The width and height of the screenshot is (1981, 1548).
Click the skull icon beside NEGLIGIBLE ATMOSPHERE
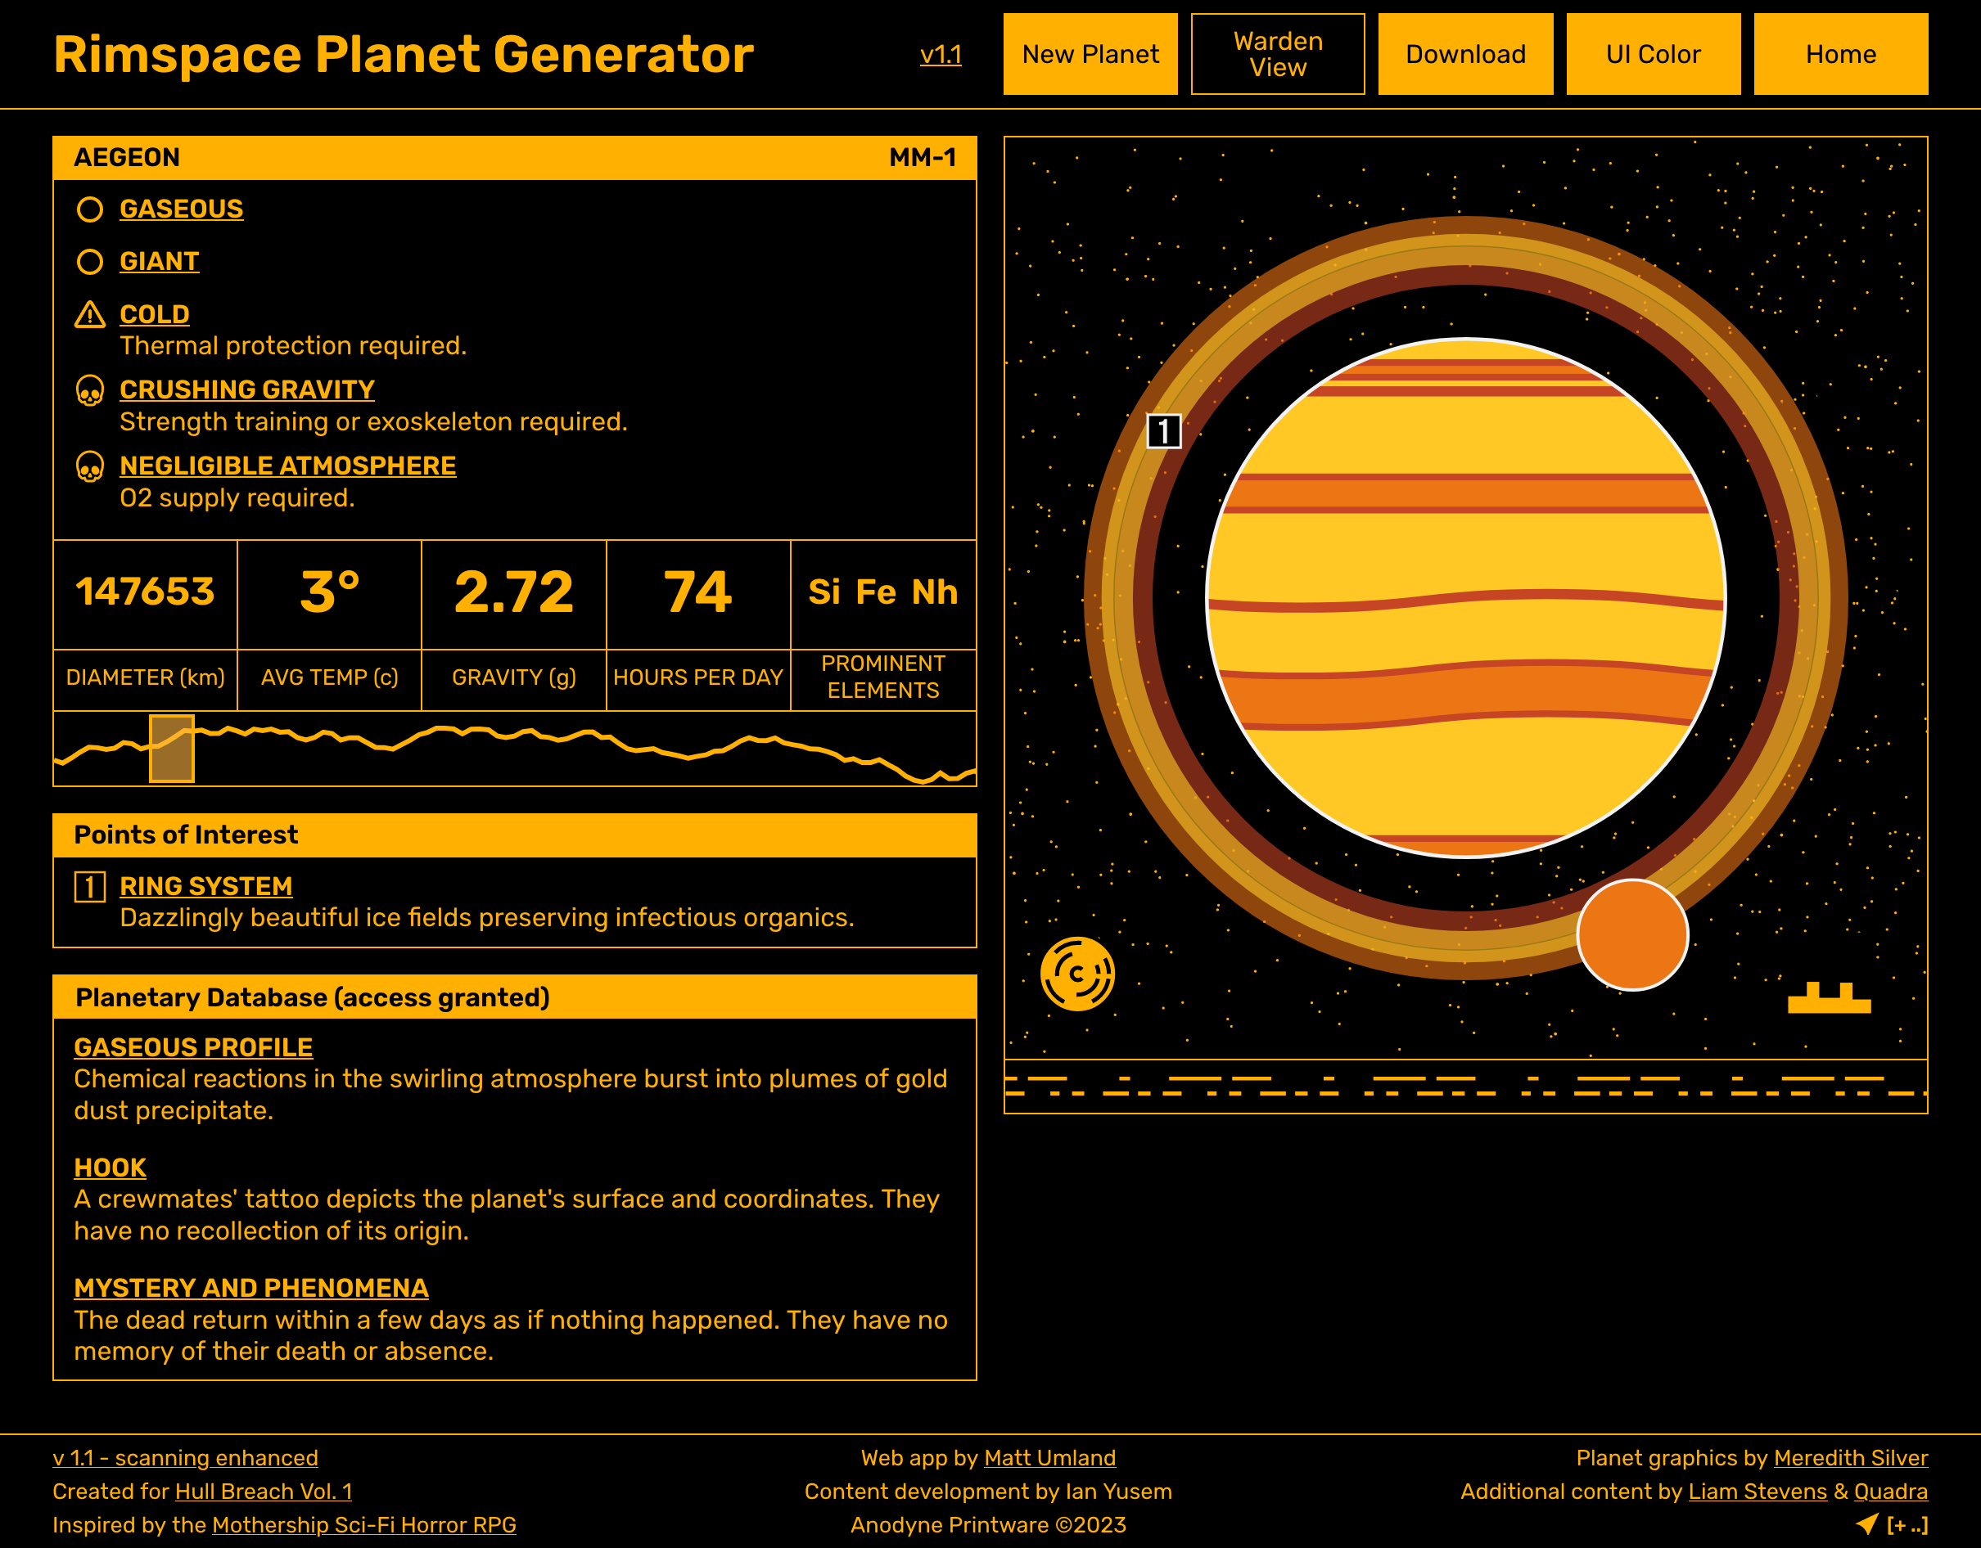(x=90, y=467)
